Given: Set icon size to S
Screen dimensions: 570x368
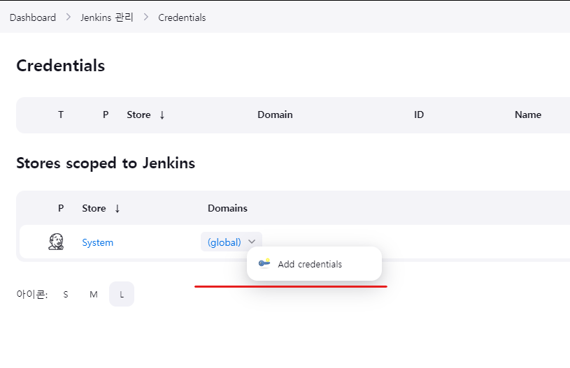Looking at the screenshot, I should [66, 294].
